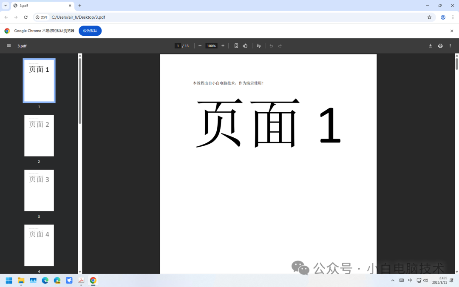This screenshot has width=459, height=287.
Task: Click the rotate page icon
Action: 245,45
